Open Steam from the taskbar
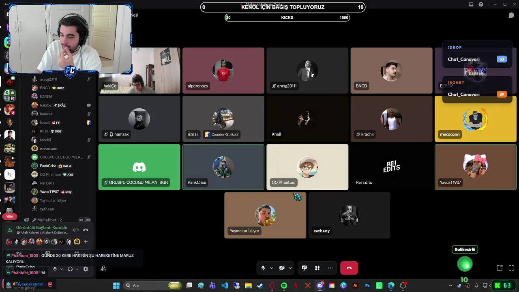This screenshot has width=519, height=292. click(260, 286)
